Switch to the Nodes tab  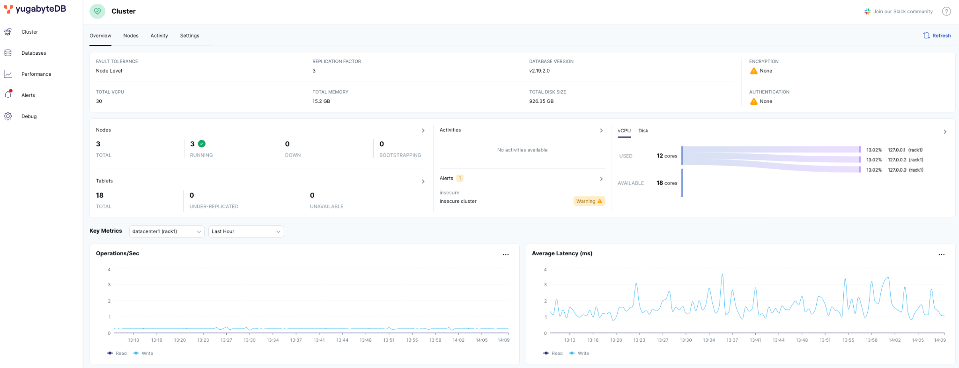(131, 36)
